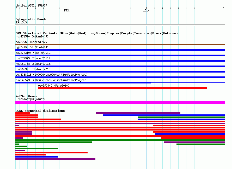Click the nsv962991 (Sudmant2013) label
This screenshot has width=232, height=169.
34,69
